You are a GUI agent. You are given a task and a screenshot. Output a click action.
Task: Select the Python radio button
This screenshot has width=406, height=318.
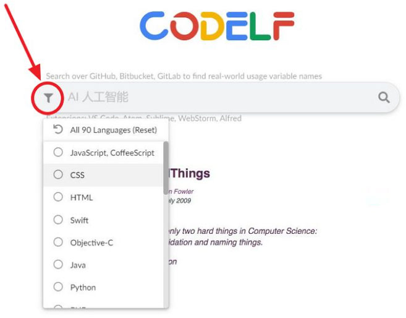58,287
